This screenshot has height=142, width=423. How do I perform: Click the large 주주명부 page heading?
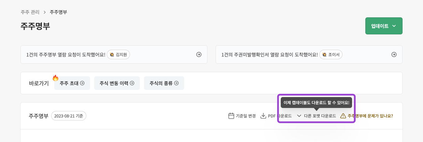click(x=35, y=26)
